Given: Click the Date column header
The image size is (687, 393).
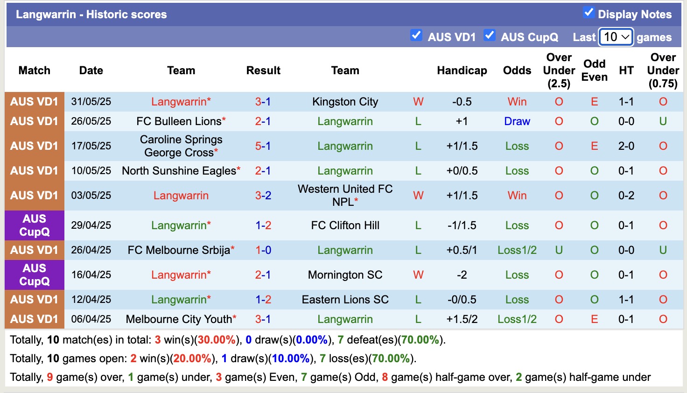Looking at the screenshot, I should pyautogui.click(x=91, y=70).
